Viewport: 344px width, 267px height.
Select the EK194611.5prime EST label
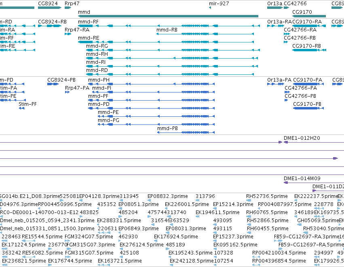(217, 212)
